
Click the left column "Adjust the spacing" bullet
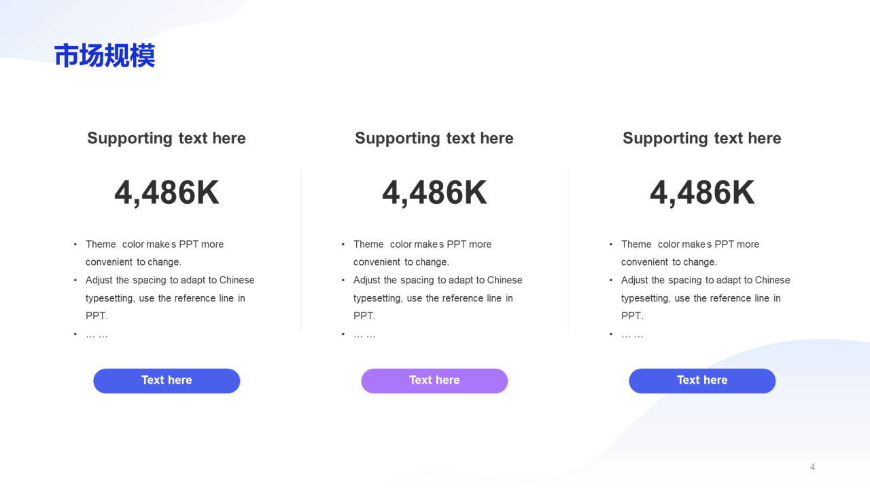coord(170,298)
